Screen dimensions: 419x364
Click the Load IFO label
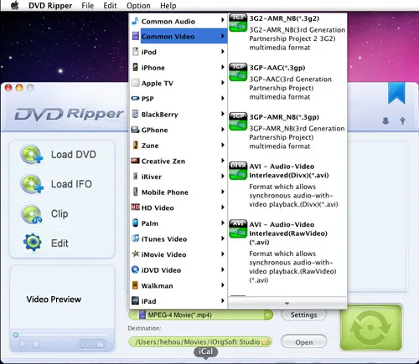point(71,184)
